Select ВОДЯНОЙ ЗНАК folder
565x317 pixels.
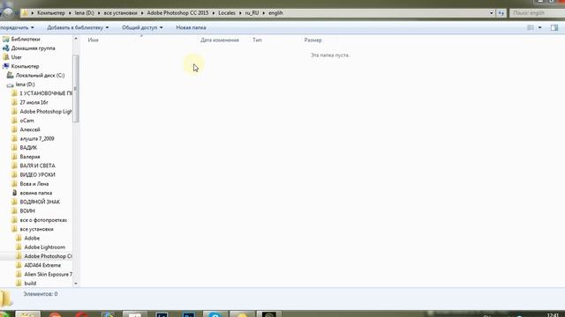pos(40,202)
